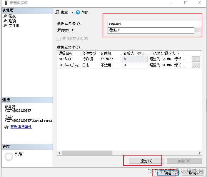Screen dimensions: 207x177
Task: Click the wrench icon beside 文件组
Action: [x=5, y=26]
